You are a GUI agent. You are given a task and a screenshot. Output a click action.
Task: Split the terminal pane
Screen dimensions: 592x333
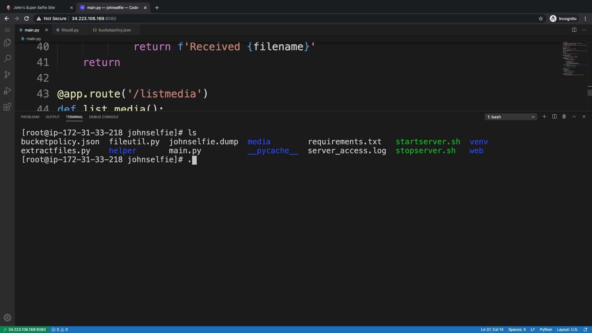pyautogui.click(x=554, y=117)
